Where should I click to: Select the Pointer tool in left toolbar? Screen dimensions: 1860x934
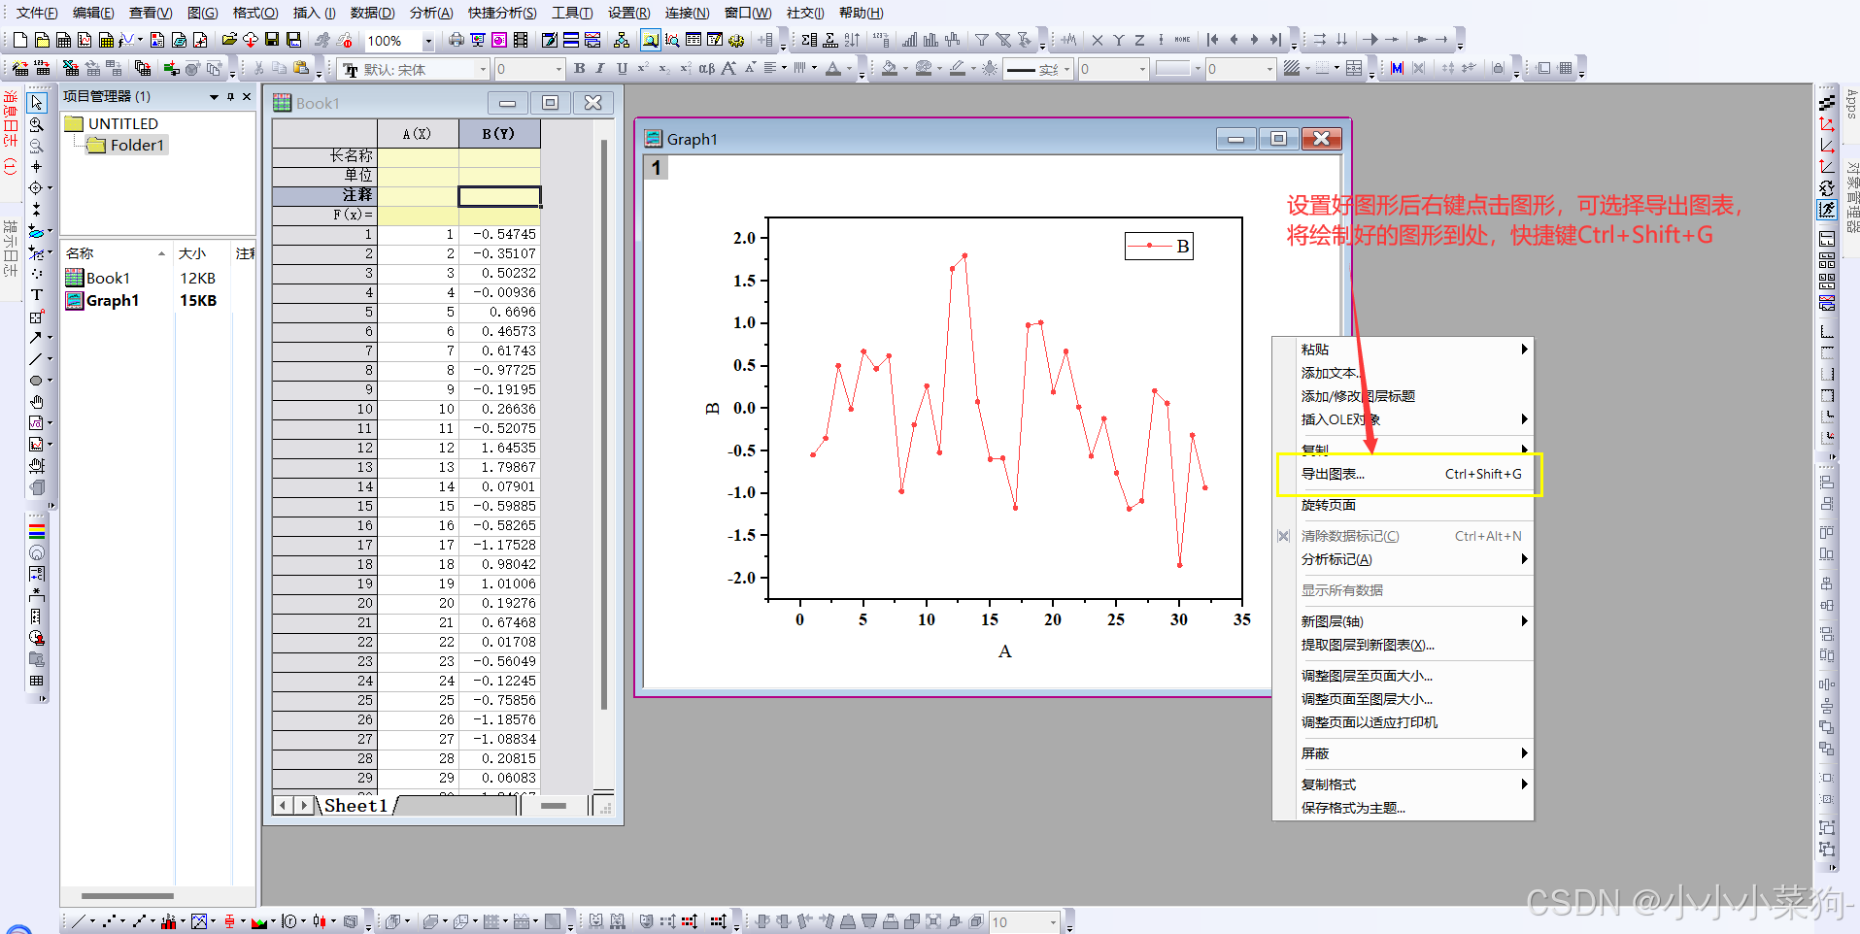coord(37,103)
